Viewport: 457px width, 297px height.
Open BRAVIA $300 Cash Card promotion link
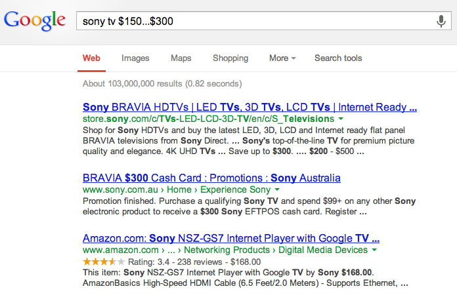pyautogui.click(x=211, y=178)
